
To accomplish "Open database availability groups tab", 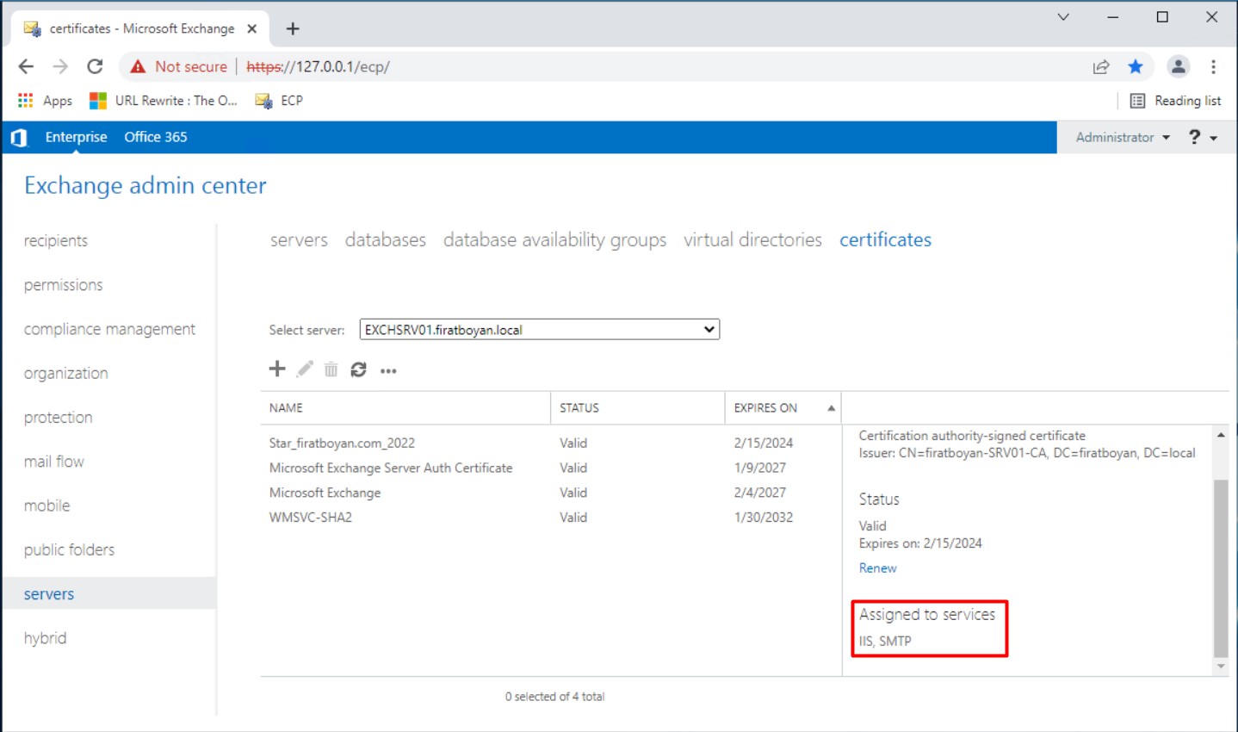I will [554, 240].
